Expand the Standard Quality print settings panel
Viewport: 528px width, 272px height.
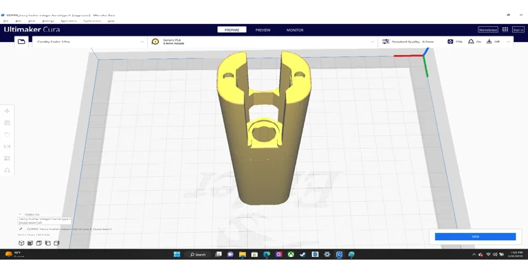pyautogui.click(x=445, y=42)
